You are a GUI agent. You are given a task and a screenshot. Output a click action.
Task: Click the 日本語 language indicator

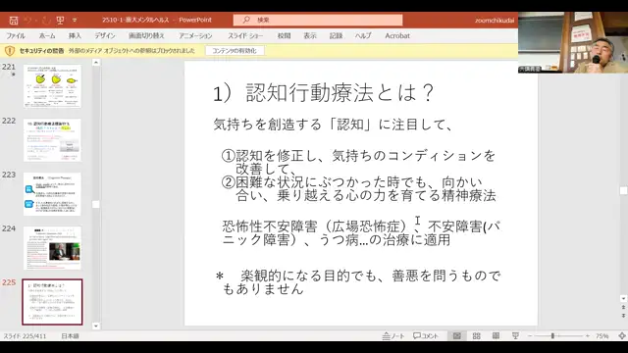tap(70, 335)
